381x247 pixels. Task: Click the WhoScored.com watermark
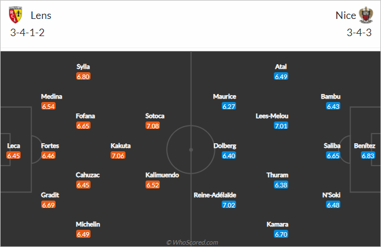(192, 242)
